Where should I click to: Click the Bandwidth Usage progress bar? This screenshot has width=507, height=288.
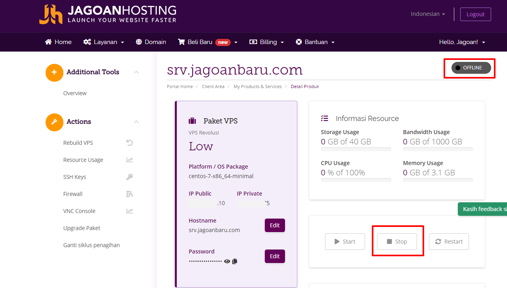[438, 149]
